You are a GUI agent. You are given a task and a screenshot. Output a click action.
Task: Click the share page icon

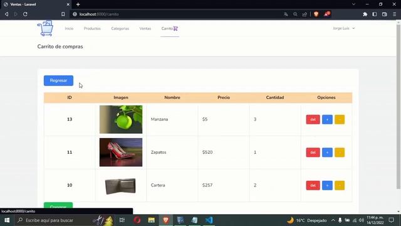[305, 14]
